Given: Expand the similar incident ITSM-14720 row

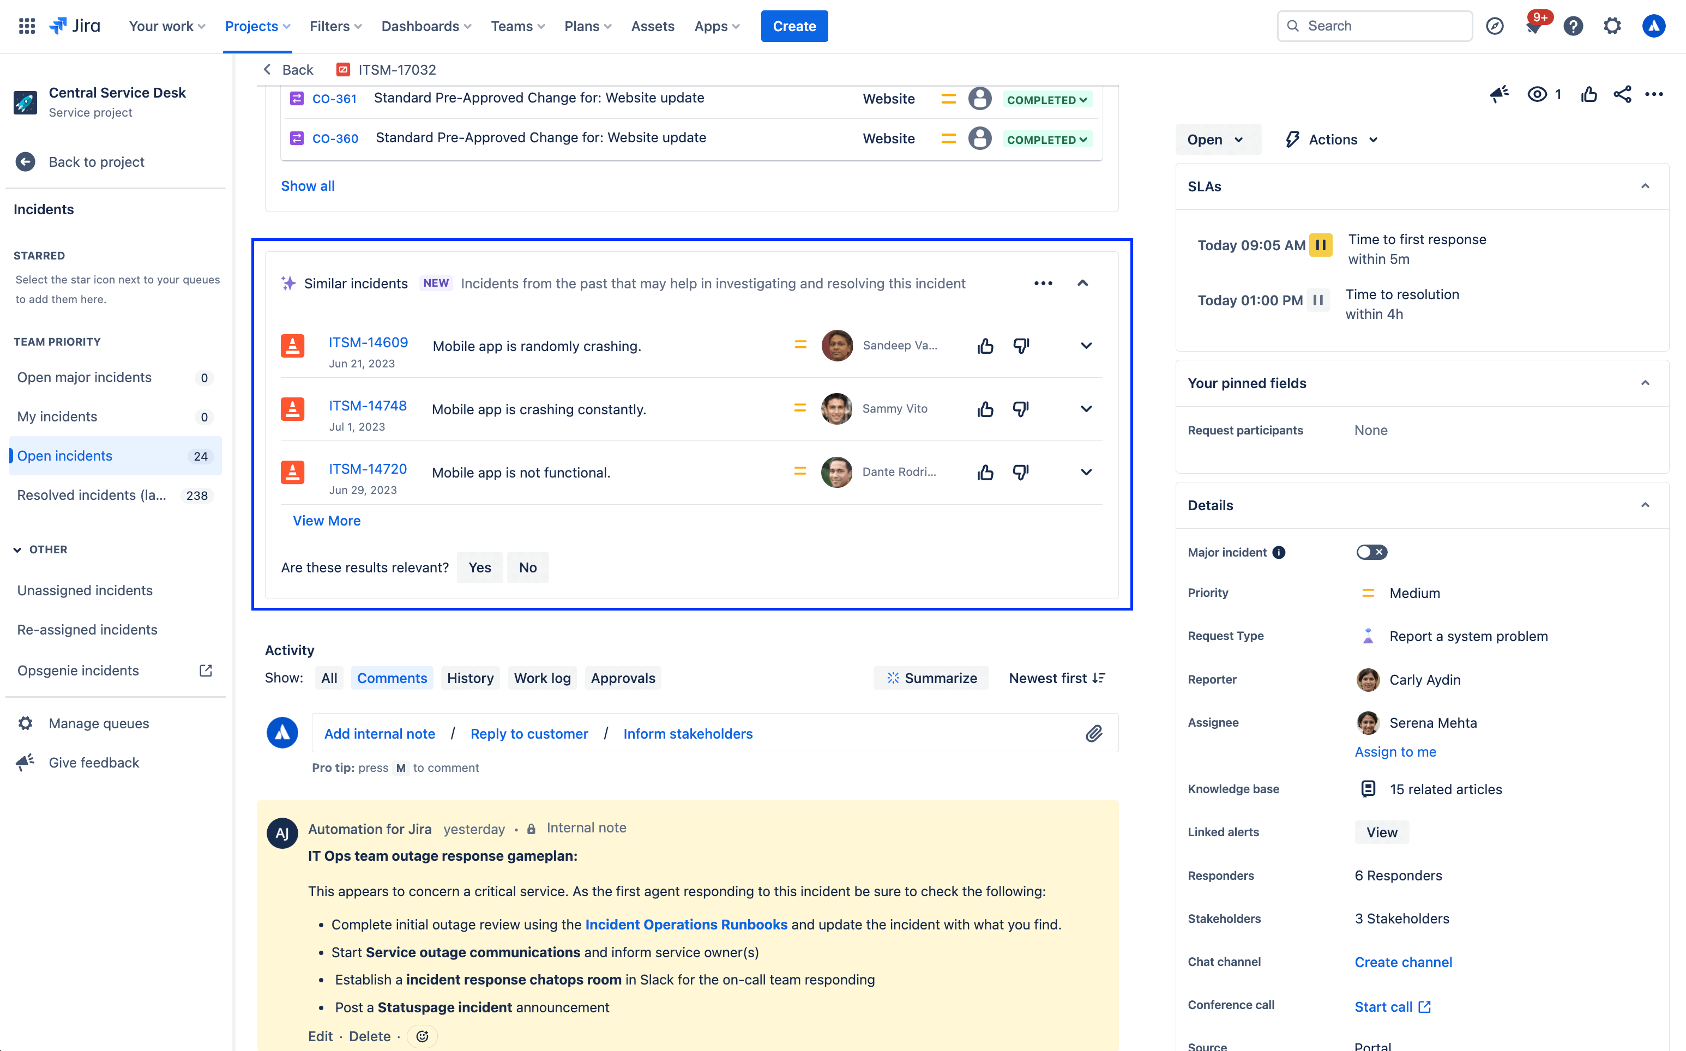Looking at the screenshot, I should (x=1086, y=472).
